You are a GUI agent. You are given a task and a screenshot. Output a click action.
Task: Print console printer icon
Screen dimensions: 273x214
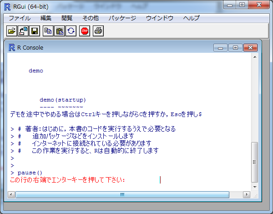pyautogui.click(x=98, y=31)
